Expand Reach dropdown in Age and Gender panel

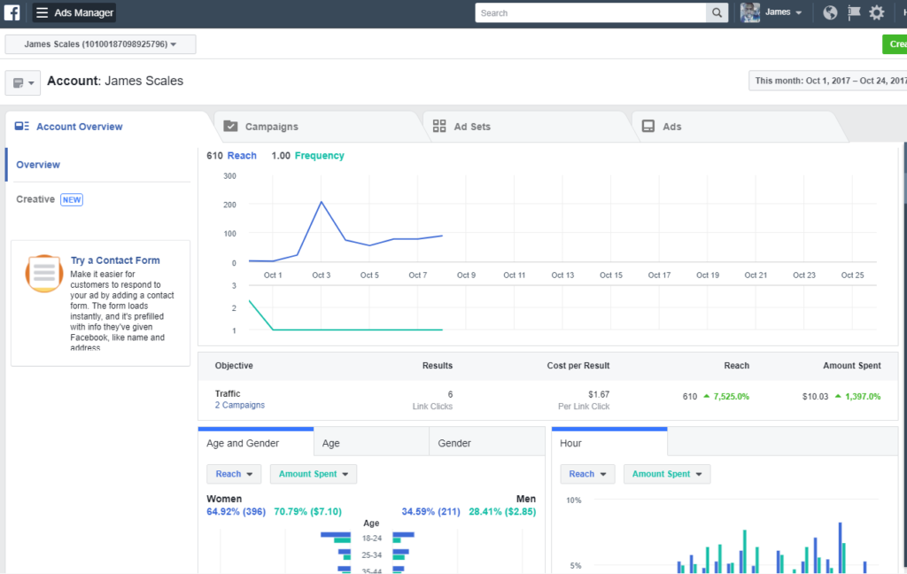point(234,474)
